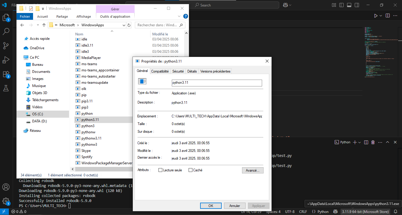Click the python3.11 filename text field
The image size is (402, 215).
point(217,83)
